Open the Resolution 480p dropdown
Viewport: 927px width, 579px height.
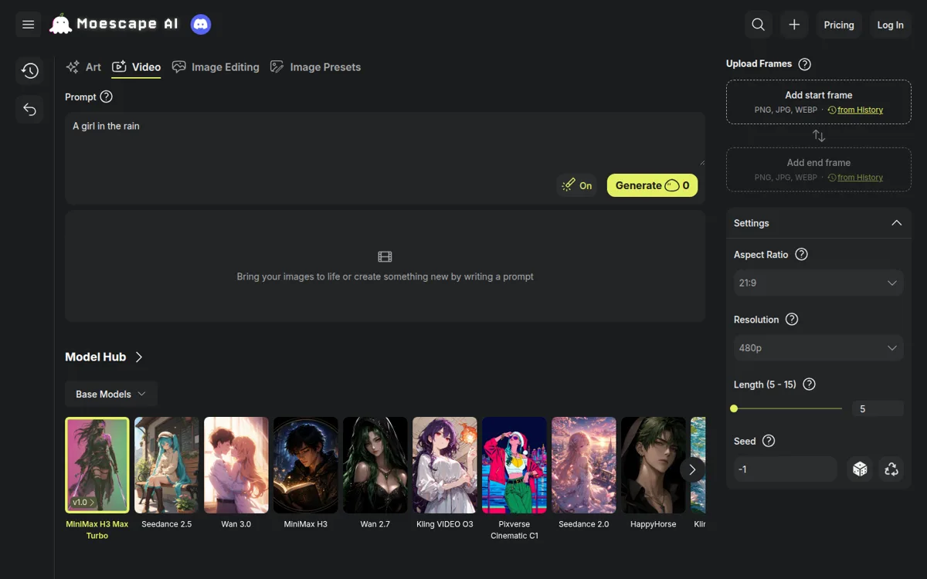tap(819, 348)
